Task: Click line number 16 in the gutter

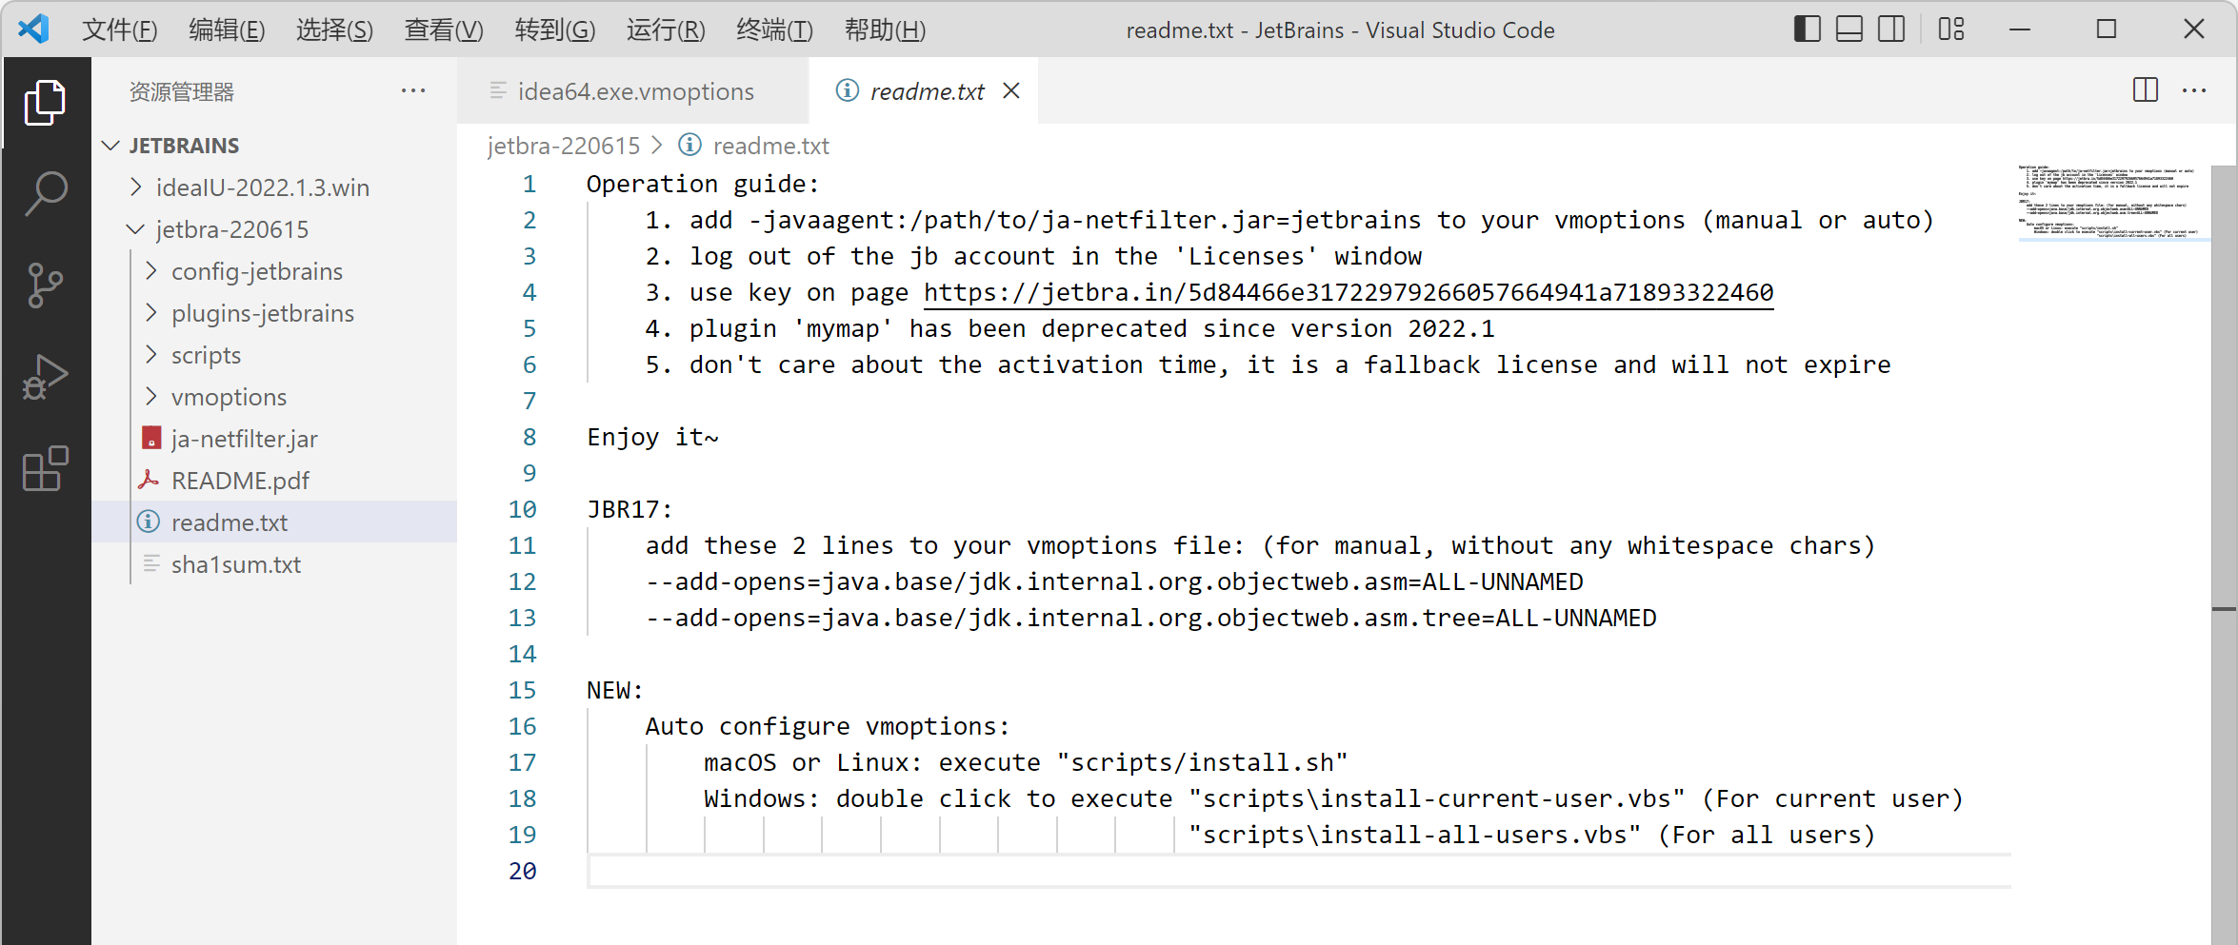Action: [522, 726]
